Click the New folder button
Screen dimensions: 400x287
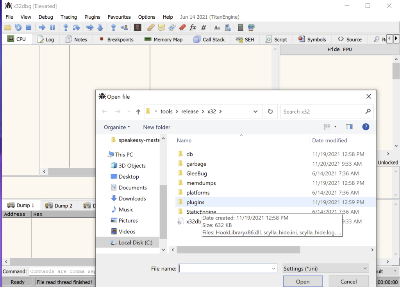157,127
